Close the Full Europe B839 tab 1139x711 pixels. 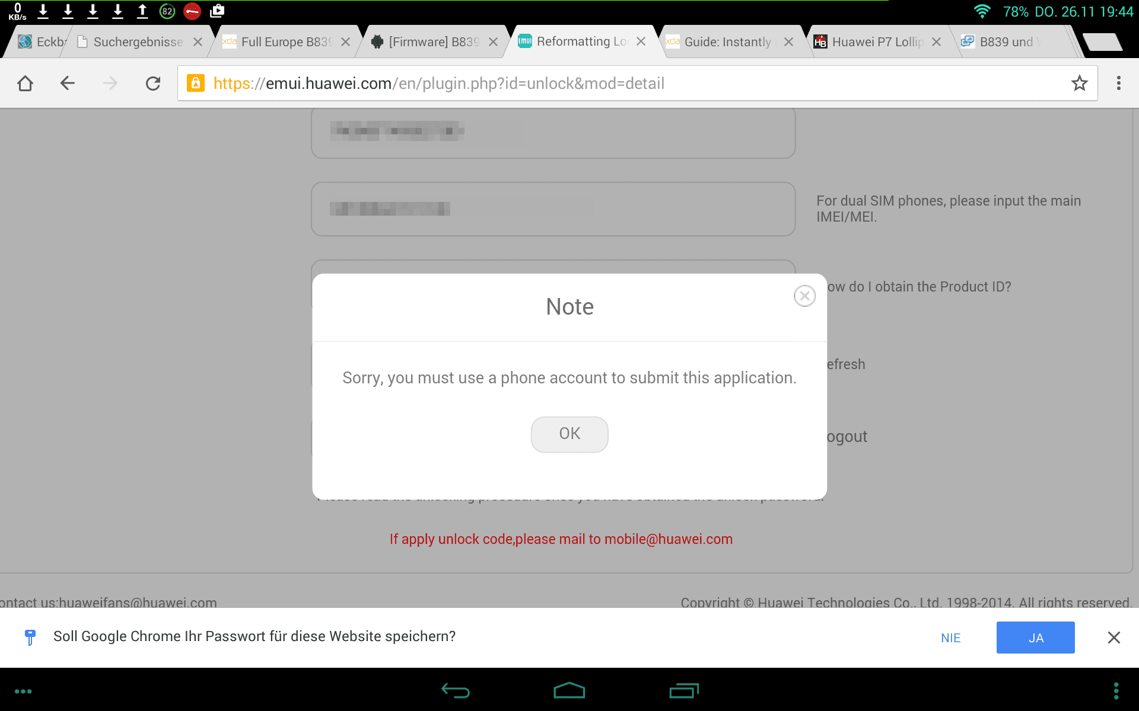pos(346,42)
